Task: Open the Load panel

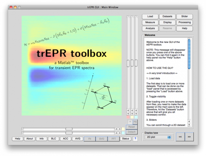Action: (150, 16)
